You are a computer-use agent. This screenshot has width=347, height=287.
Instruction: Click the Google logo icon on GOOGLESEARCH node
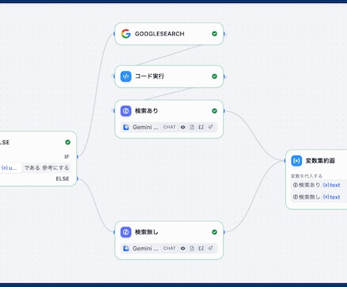(x=126, y=34)
